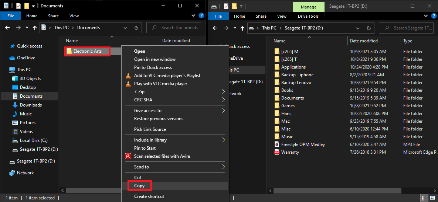Image resolution: width=438 pixels, height=202 pixels.
Task: Click the OneDrive cloud icon in left sidebar
Action: 12,58
